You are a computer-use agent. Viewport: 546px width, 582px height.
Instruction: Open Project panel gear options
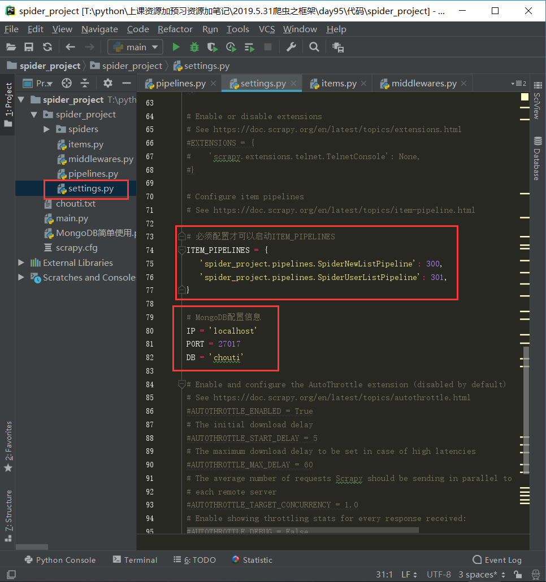coord(108,83)
